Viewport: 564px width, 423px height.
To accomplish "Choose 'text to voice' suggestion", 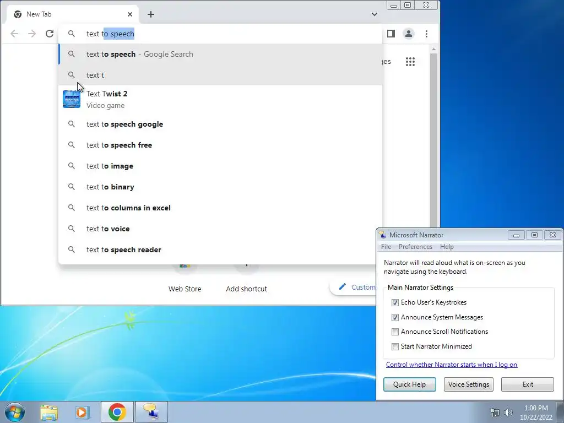I will pos(220,229).
